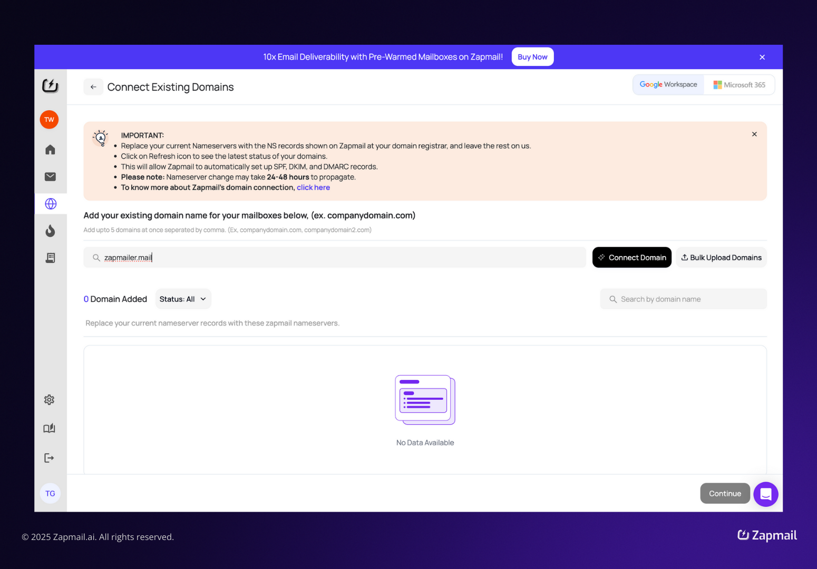Image resolution: width=817 pixels, height=569 pixels.
Task: Open the flame warm-up icon in the sidebar
Action: point(50,231)
